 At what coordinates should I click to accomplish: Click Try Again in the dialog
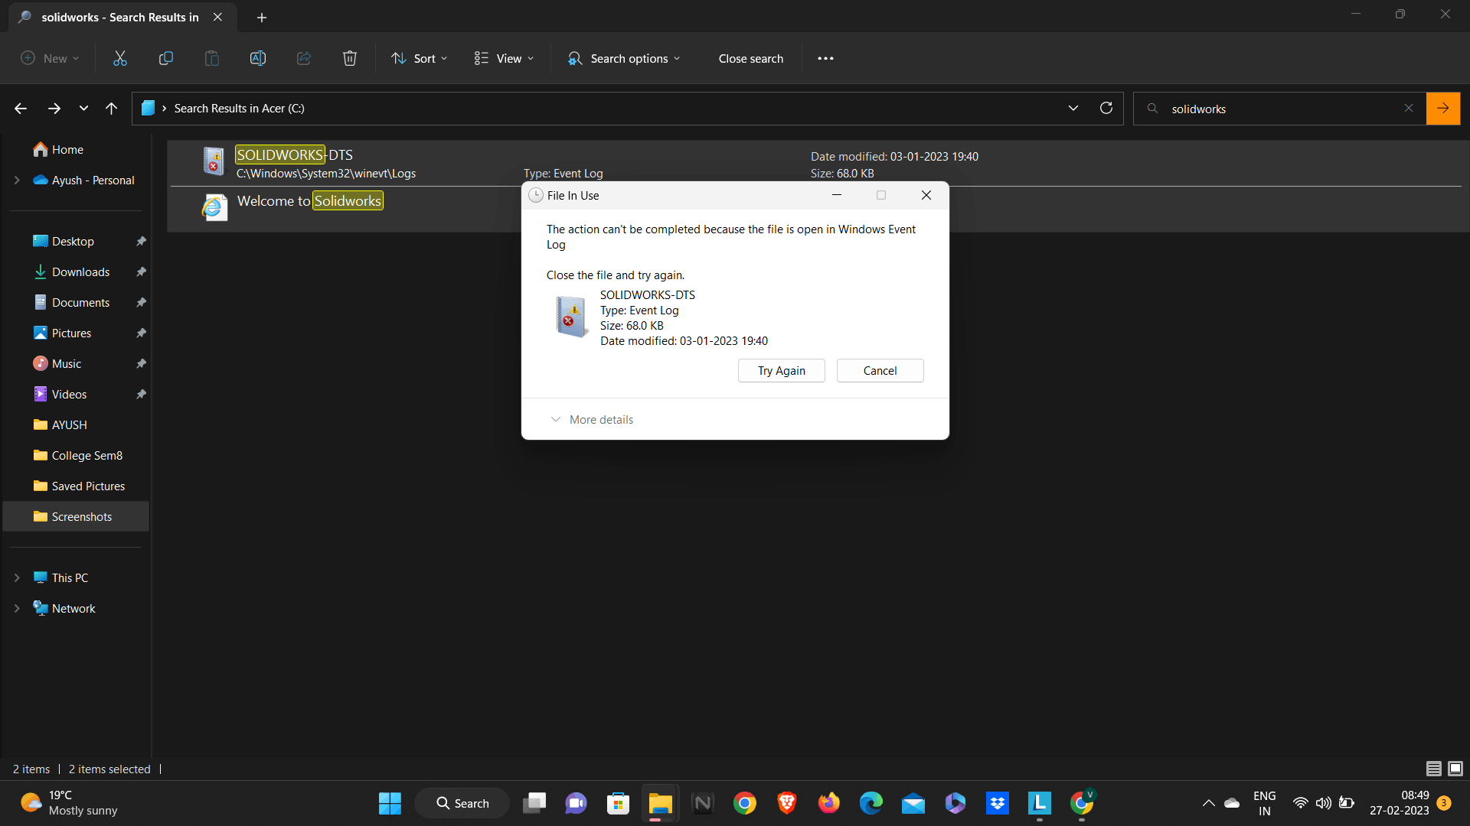[781, 370]
